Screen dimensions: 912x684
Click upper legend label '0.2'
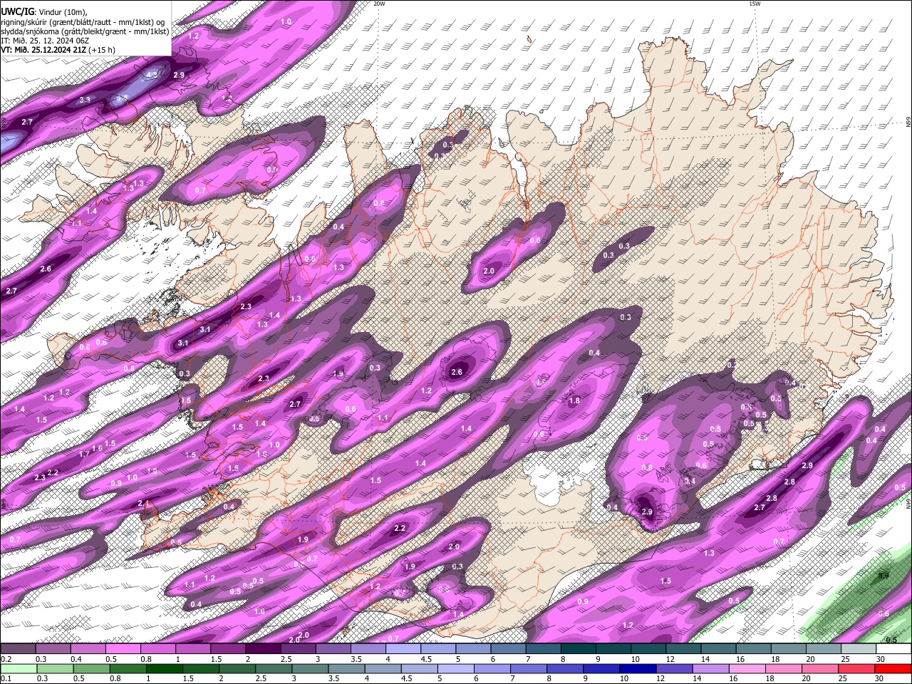[x=6, y=659]
